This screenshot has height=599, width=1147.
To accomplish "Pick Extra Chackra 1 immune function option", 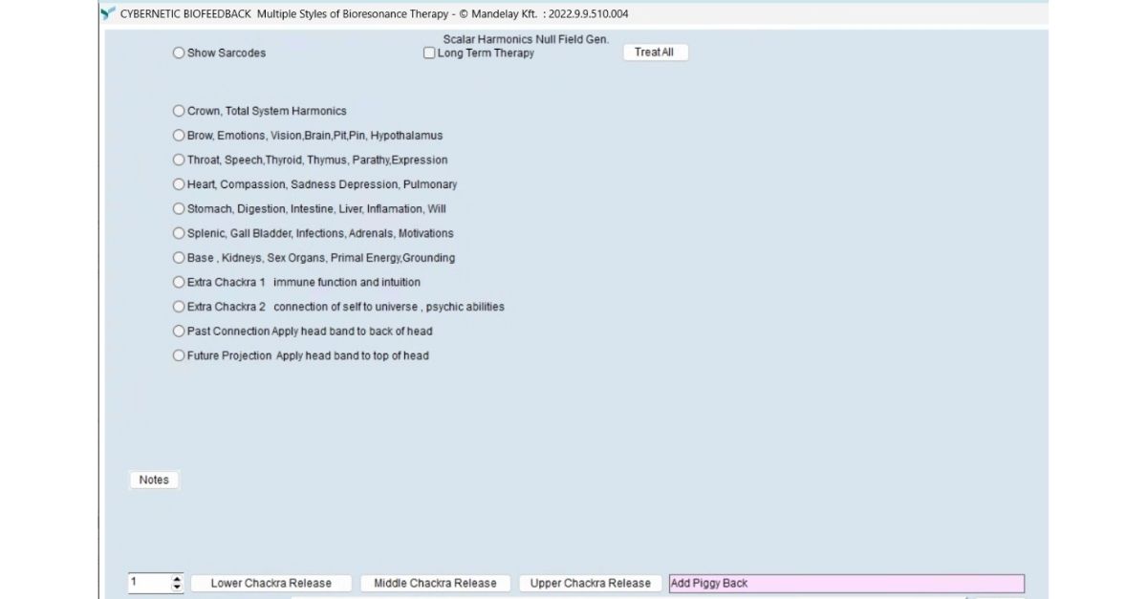I will (179, 283).
